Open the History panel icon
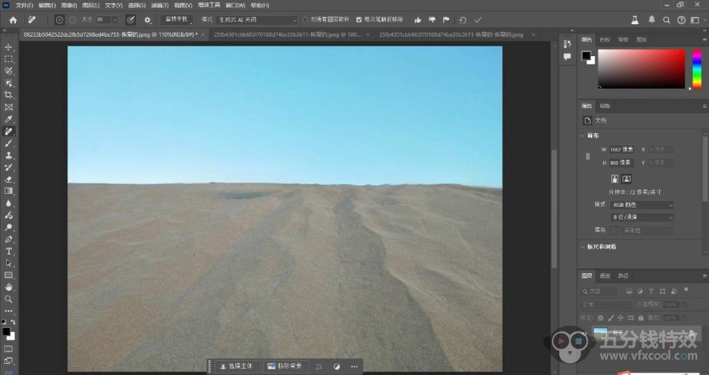 568,44
